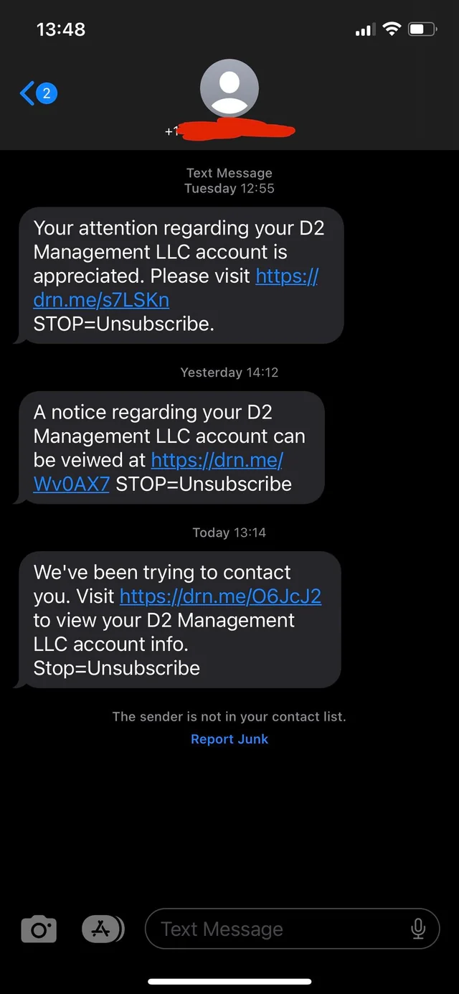Report this conversation as junk
This screenshot has height=994, width=459.
pyautogui.click(x=229, y=739)
